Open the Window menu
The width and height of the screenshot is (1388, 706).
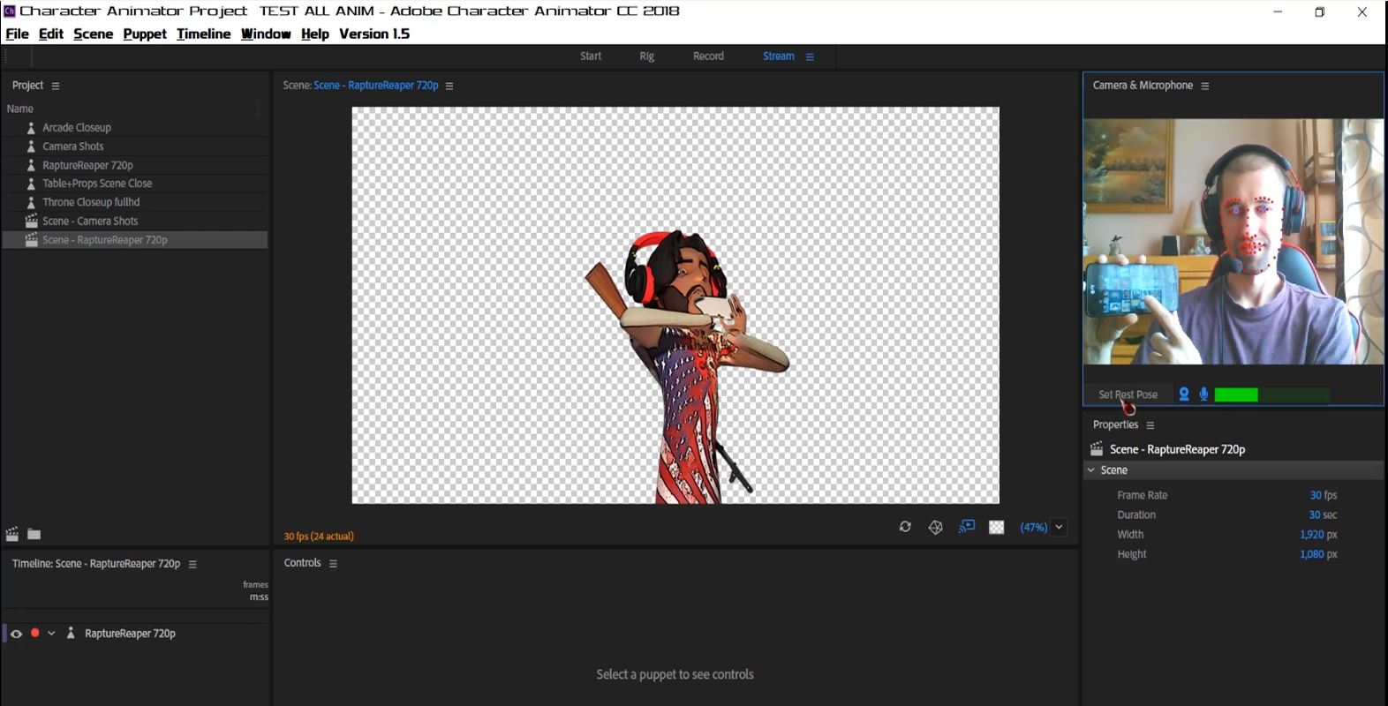click(x=266, y=34)
